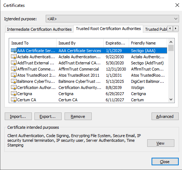
Task: Click the Import button
Action: coord(18,116)
